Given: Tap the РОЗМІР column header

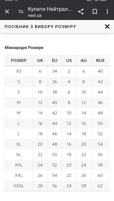Looking at the screenshot, I should 19,61.
